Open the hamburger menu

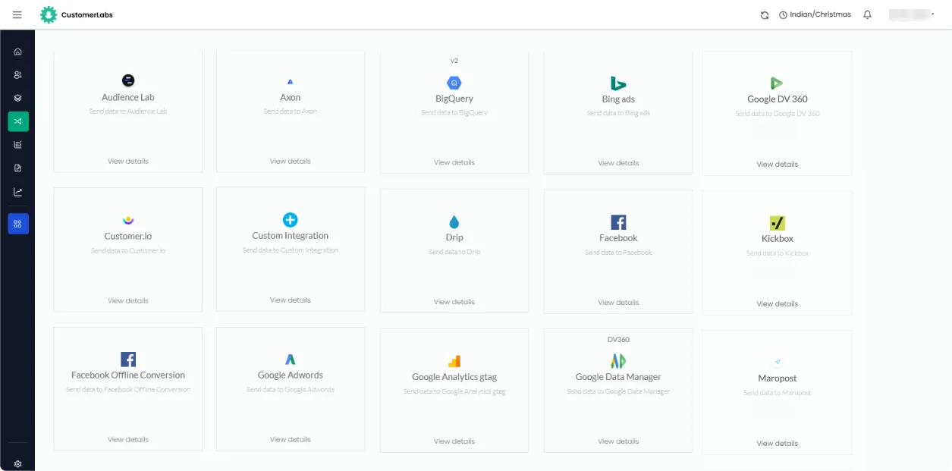click(17, 14)
